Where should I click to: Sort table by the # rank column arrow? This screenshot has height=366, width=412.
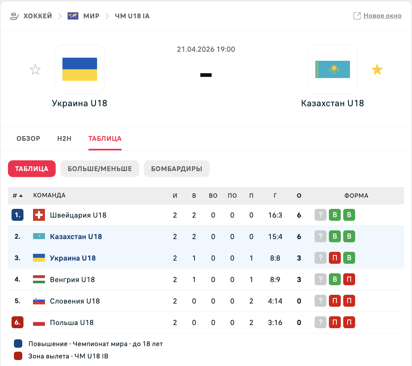pyautogui.click(x=21, y=196)
